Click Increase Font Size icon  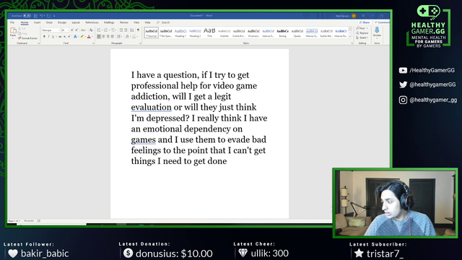72,30
